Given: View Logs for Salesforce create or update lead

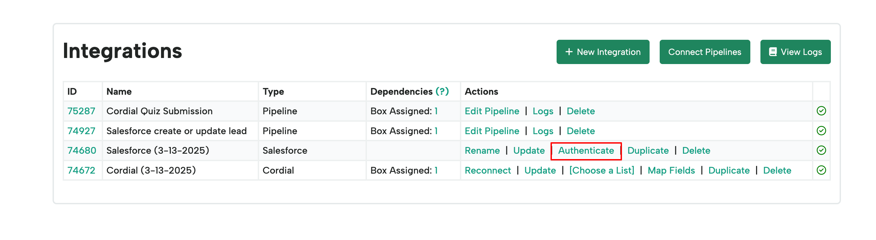Looking at the screenshot, I should [x=543, y=131].
